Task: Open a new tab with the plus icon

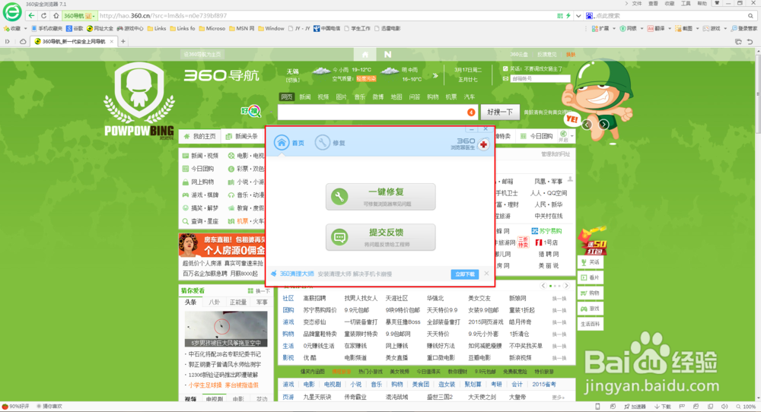Action: pos(123,42)
